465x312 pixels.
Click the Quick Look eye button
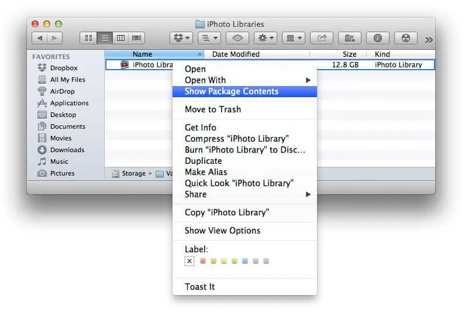tap(237, 38)
